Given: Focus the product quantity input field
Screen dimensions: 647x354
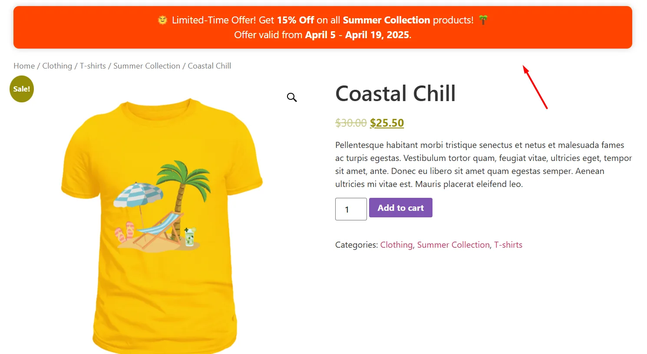Looking at the screenshot, I should [x=351, y=209].
